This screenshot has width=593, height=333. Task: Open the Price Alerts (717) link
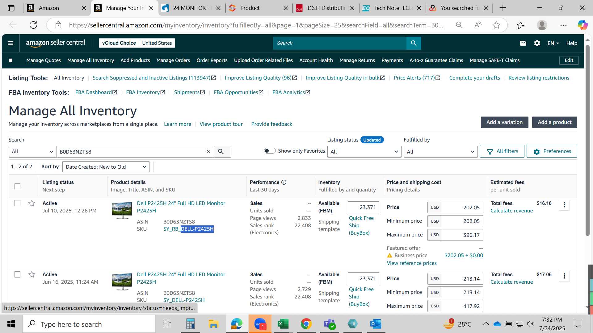click(x=417, y=78)
